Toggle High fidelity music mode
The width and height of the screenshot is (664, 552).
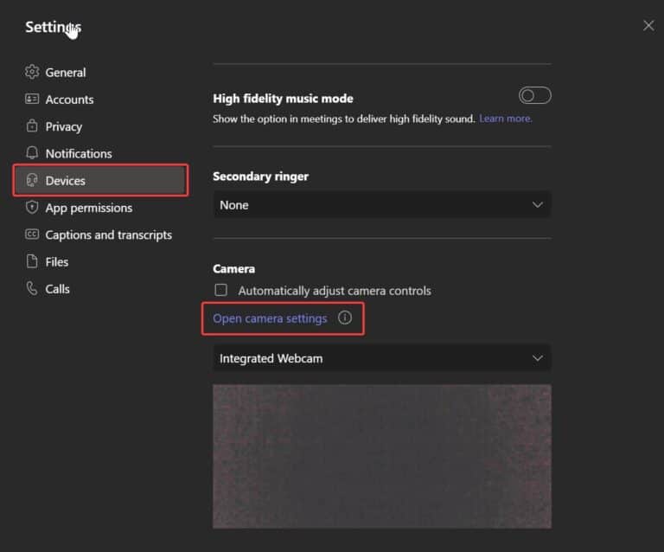tap(535, 96)
